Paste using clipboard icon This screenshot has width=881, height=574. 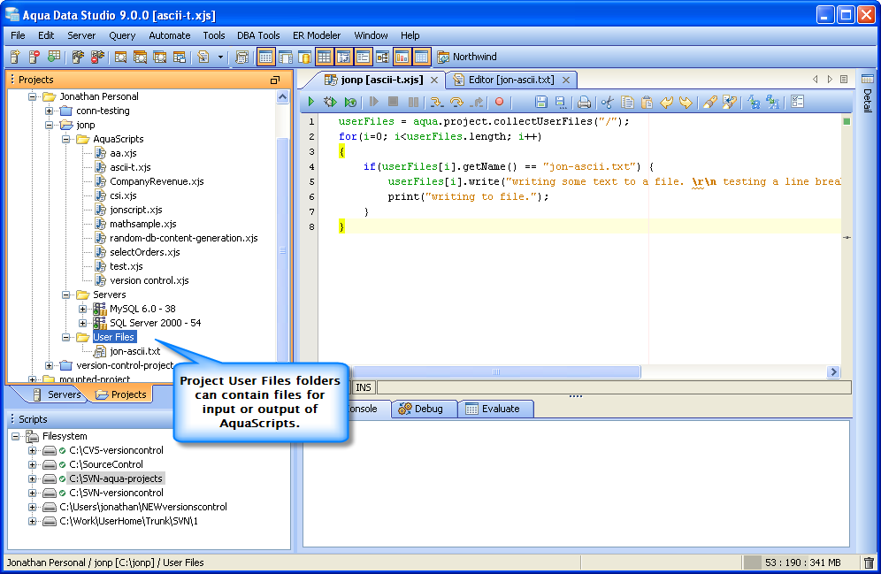tap(647, 102)
